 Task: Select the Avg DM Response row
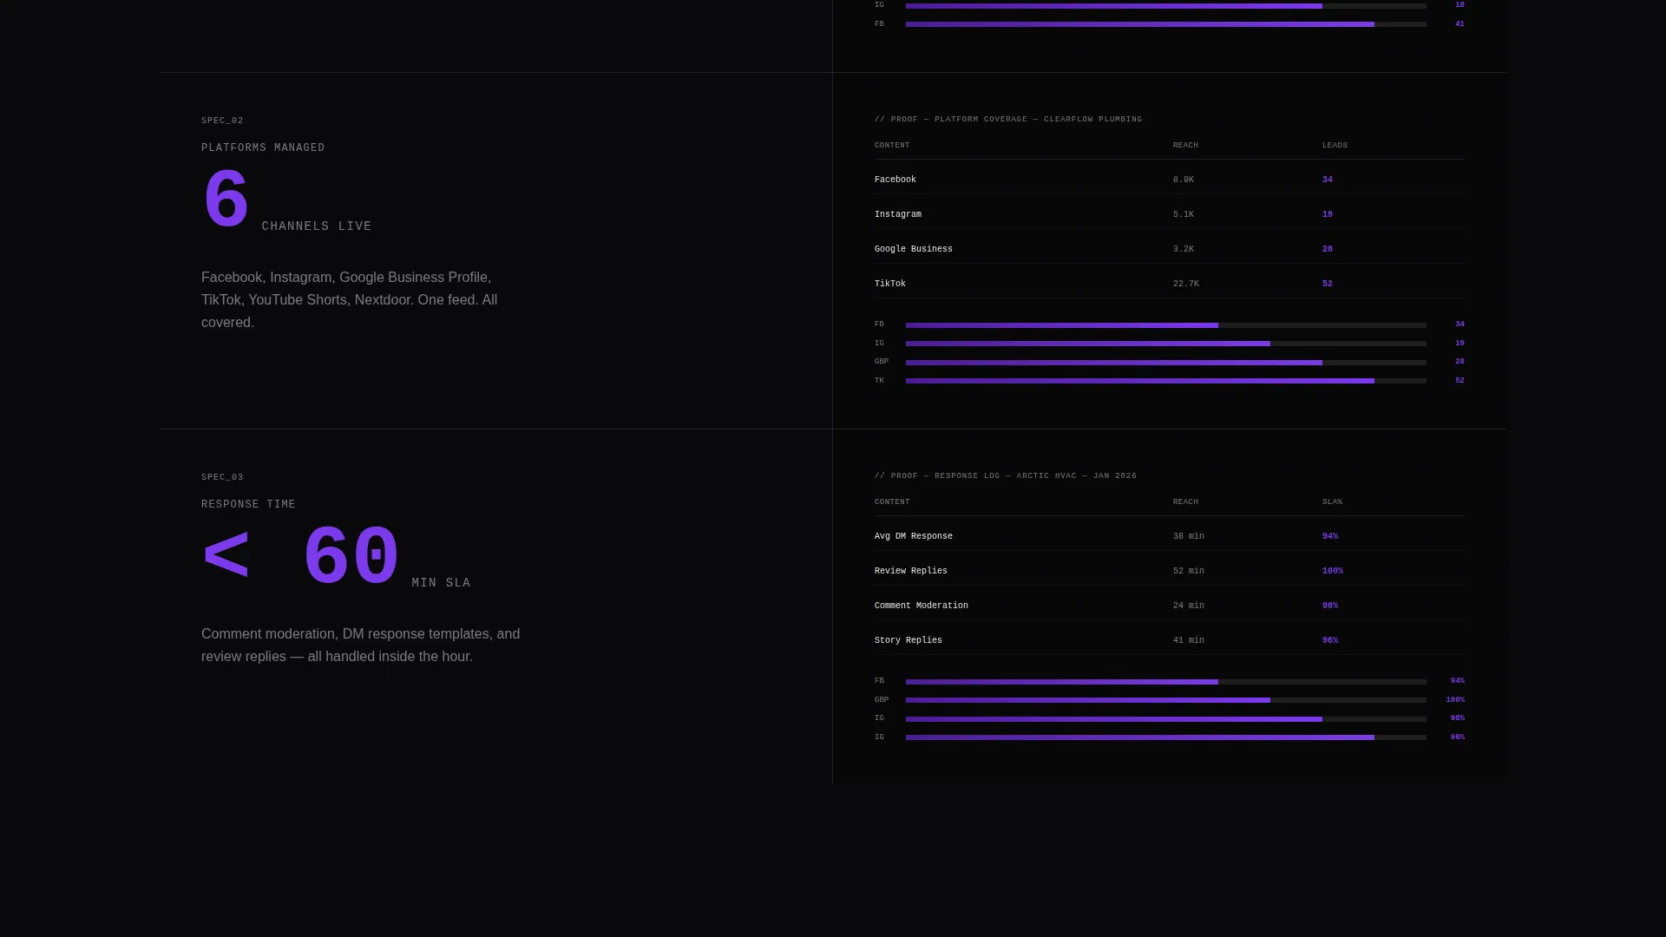[x=1169, y=536]
